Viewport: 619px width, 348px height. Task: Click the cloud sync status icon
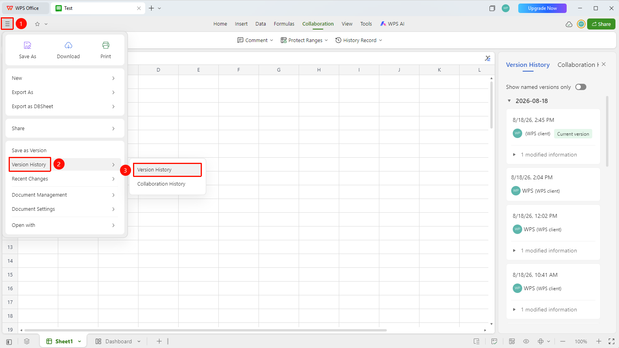[569, 24]
